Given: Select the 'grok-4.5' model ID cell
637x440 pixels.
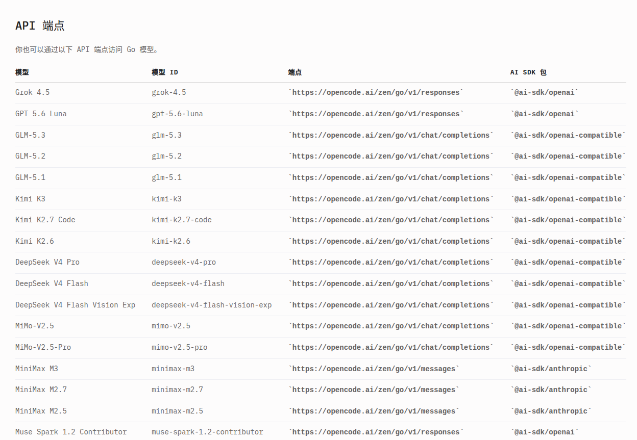Looking at the screenshot, I should (169, 92).
